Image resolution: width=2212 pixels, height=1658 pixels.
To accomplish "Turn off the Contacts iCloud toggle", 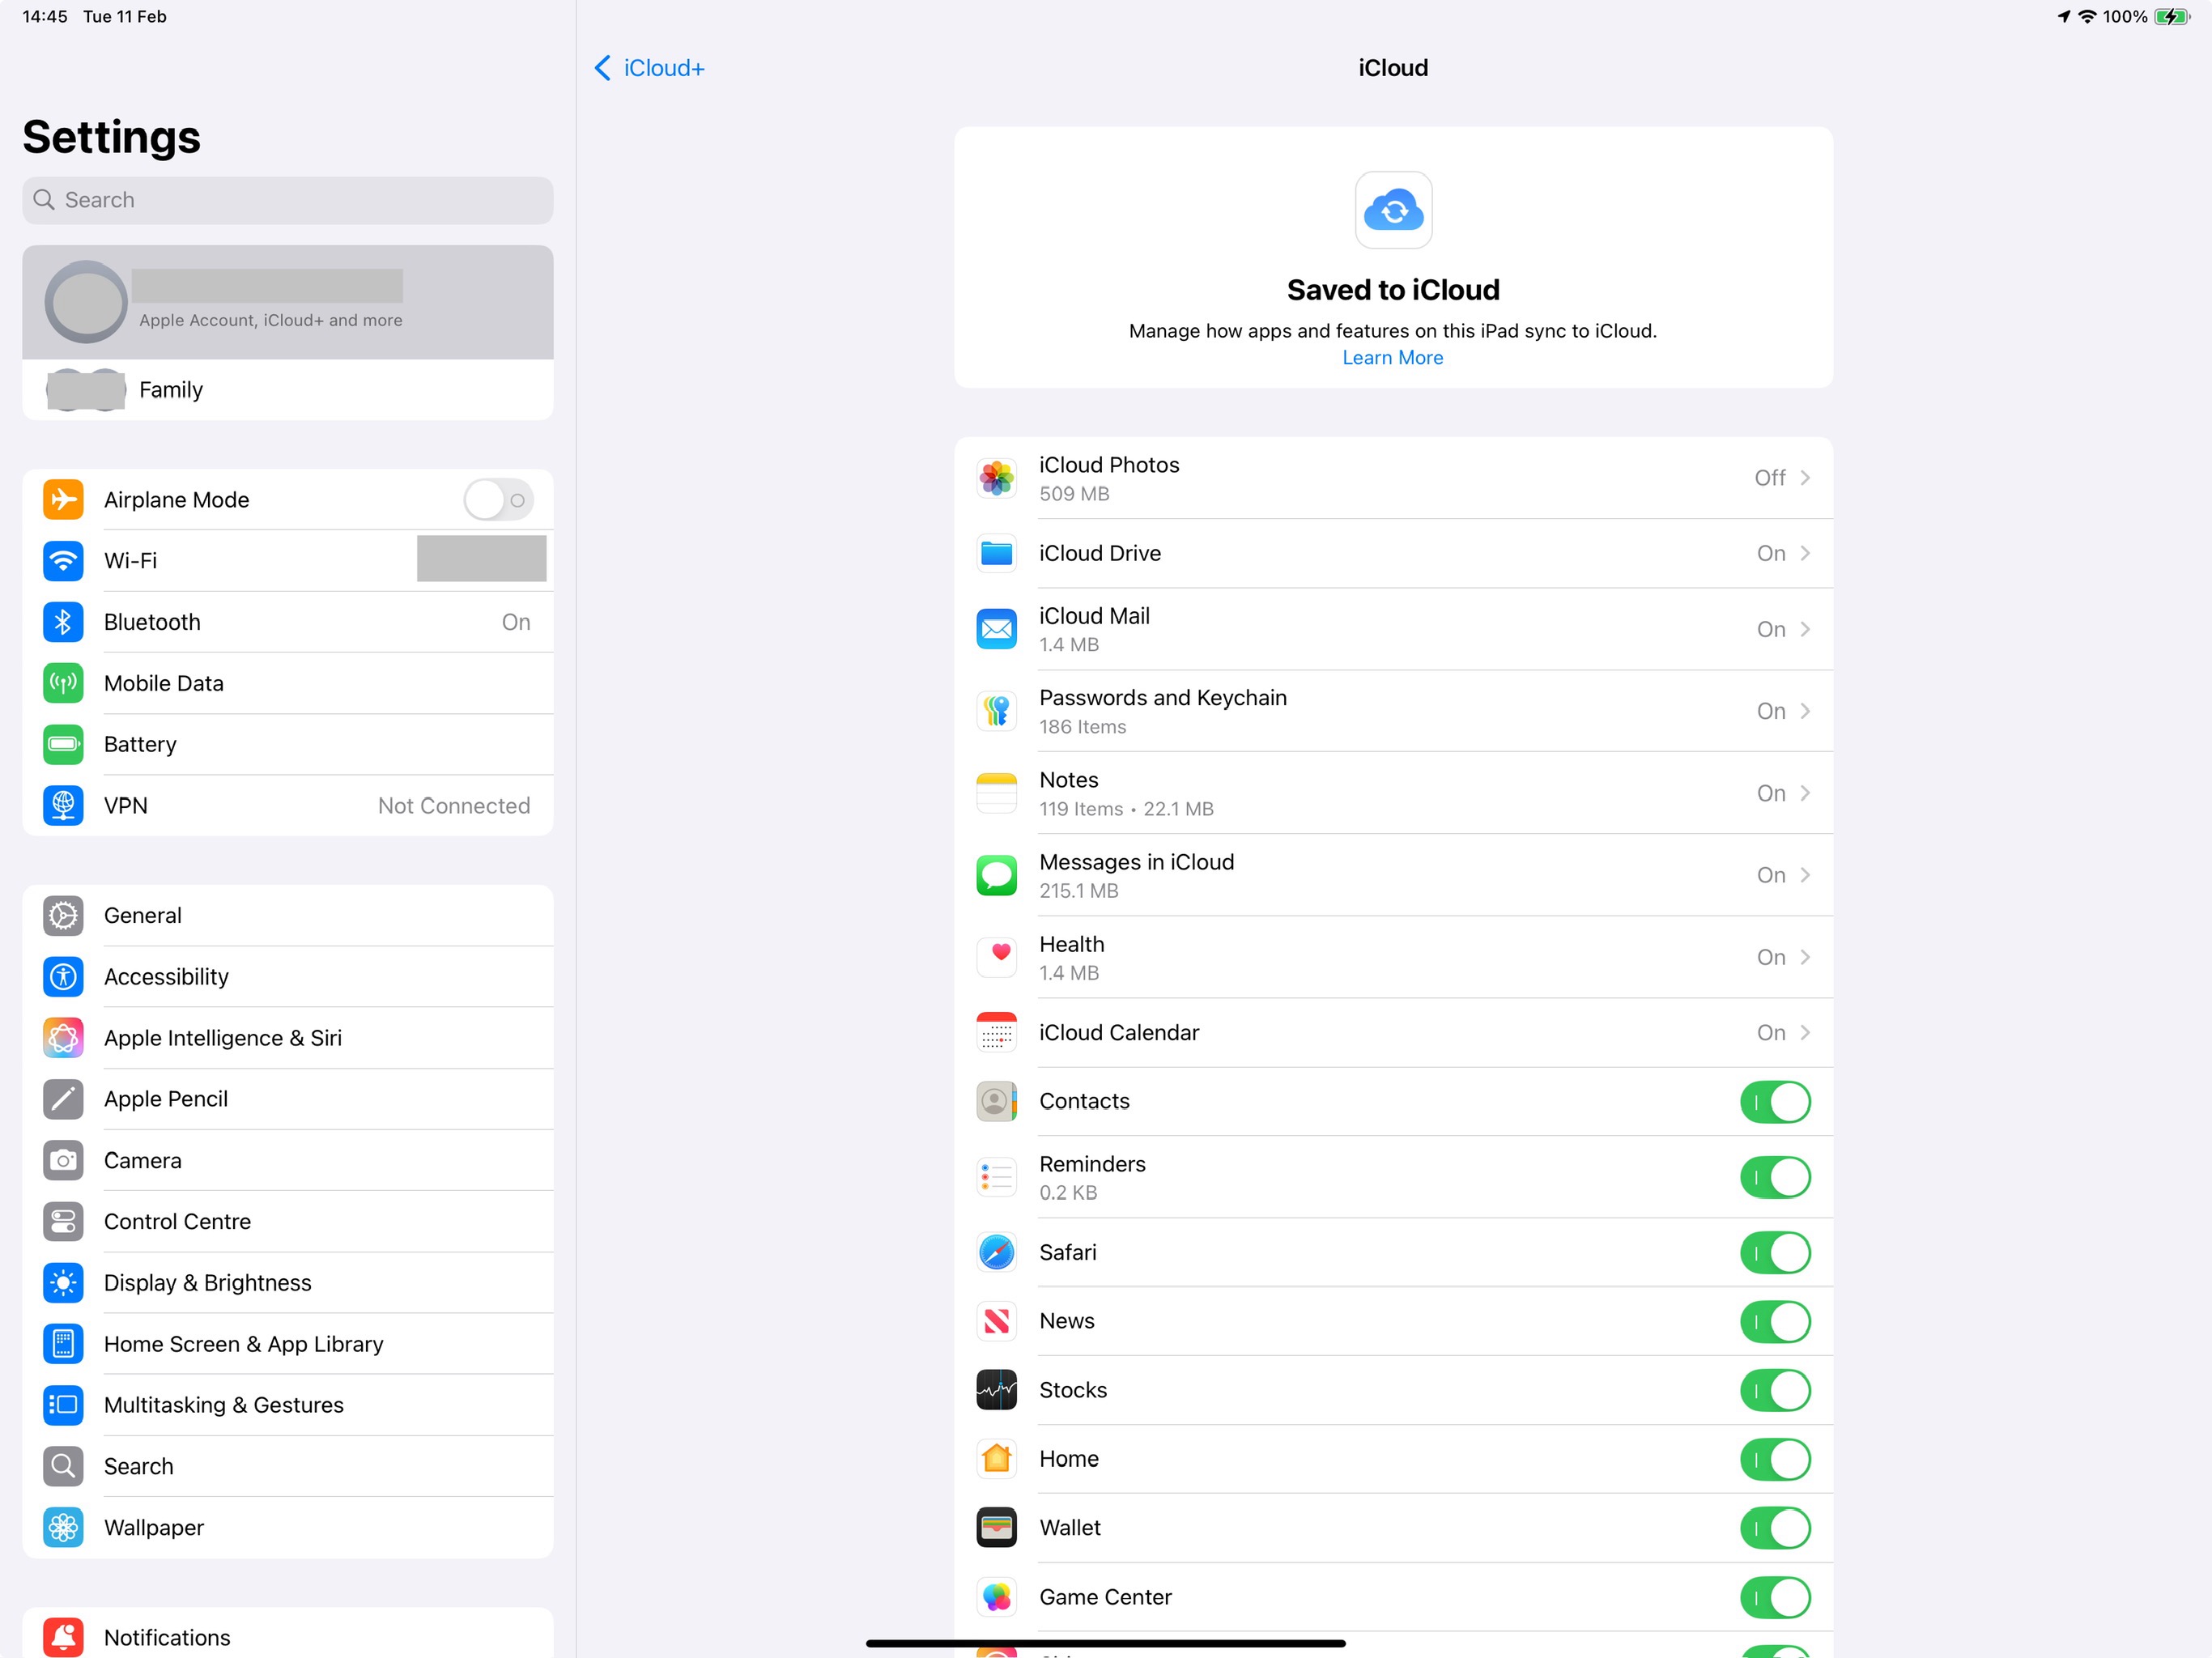I will pyautogui.click(x=1774, y=1102).
